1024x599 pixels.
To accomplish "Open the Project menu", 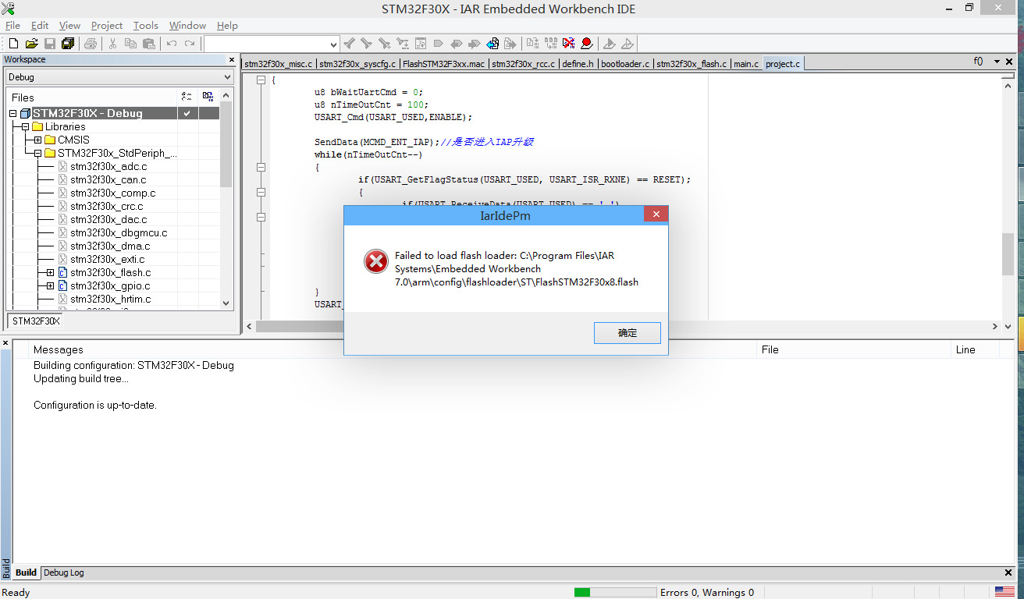I will pyautogui.click(x=107, y=26).
